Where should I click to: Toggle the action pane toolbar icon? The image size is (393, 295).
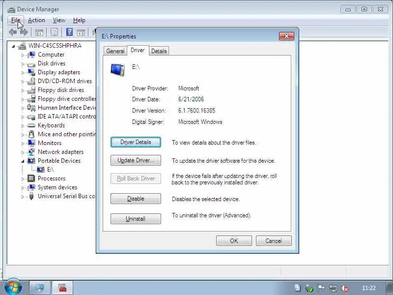[x=81, y=32]
